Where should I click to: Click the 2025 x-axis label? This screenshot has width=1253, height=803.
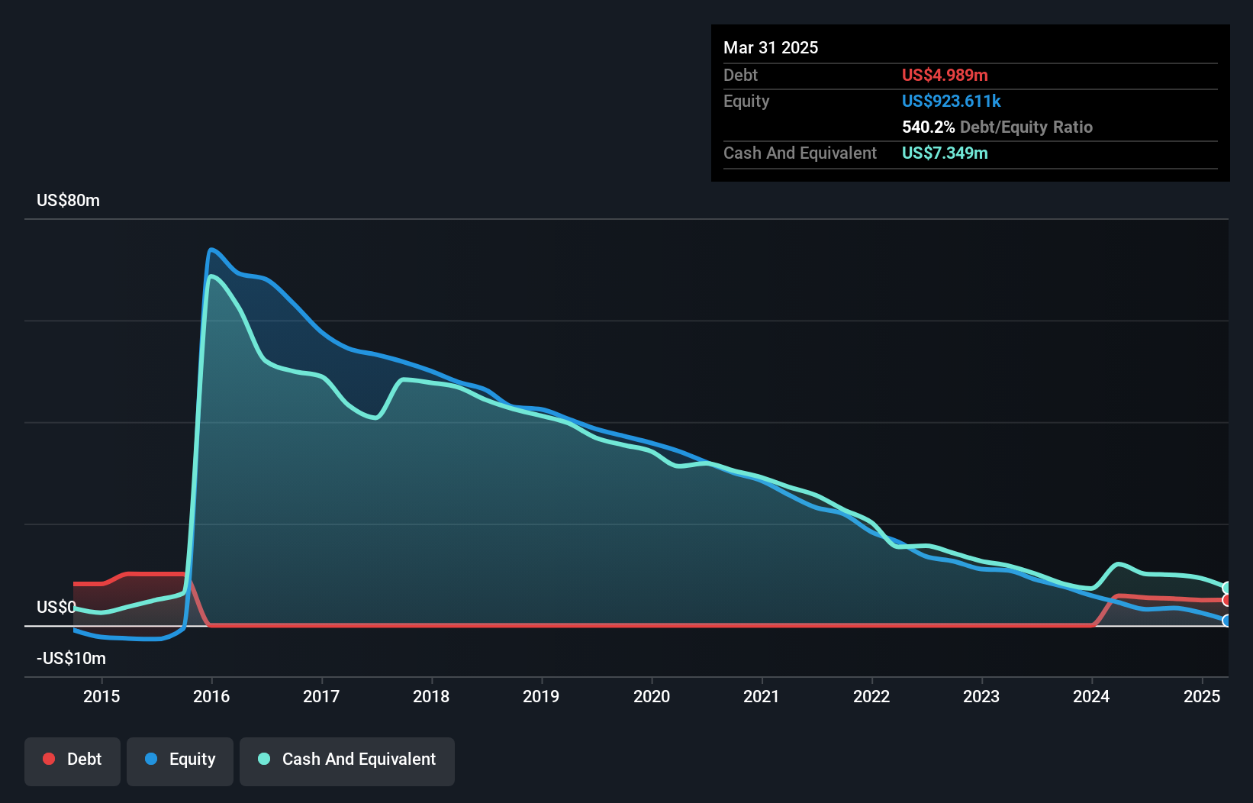pos(1202,696)
